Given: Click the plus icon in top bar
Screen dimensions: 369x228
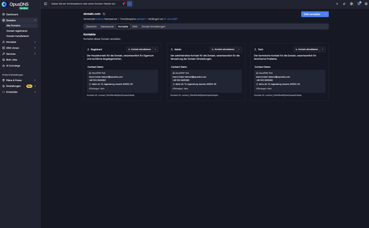Looking at the screenshot, I should (x=337, y=4).
